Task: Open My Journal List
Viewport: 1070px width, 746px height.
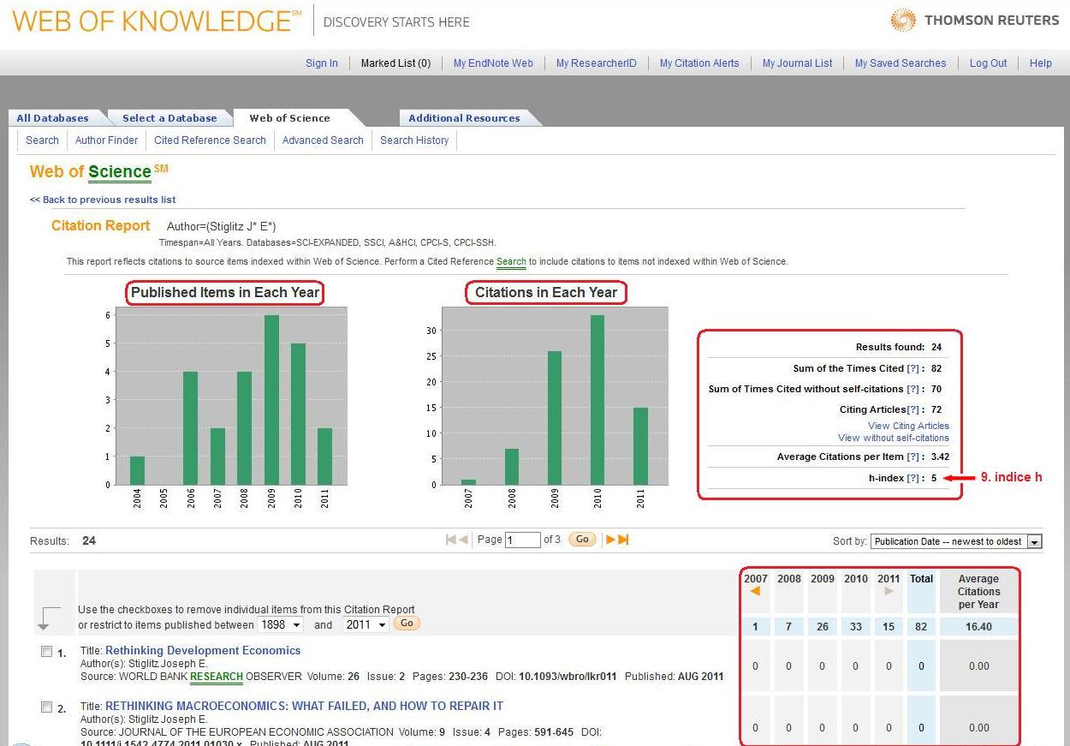Action: pyautogui.click(x=797, y=63)
